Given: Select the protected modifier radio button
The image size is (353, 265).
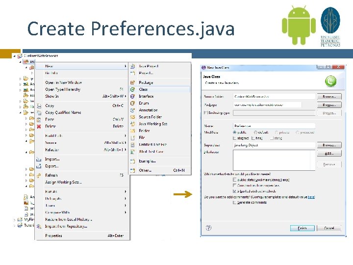Looking at the screenshot, I should point(298,132).
